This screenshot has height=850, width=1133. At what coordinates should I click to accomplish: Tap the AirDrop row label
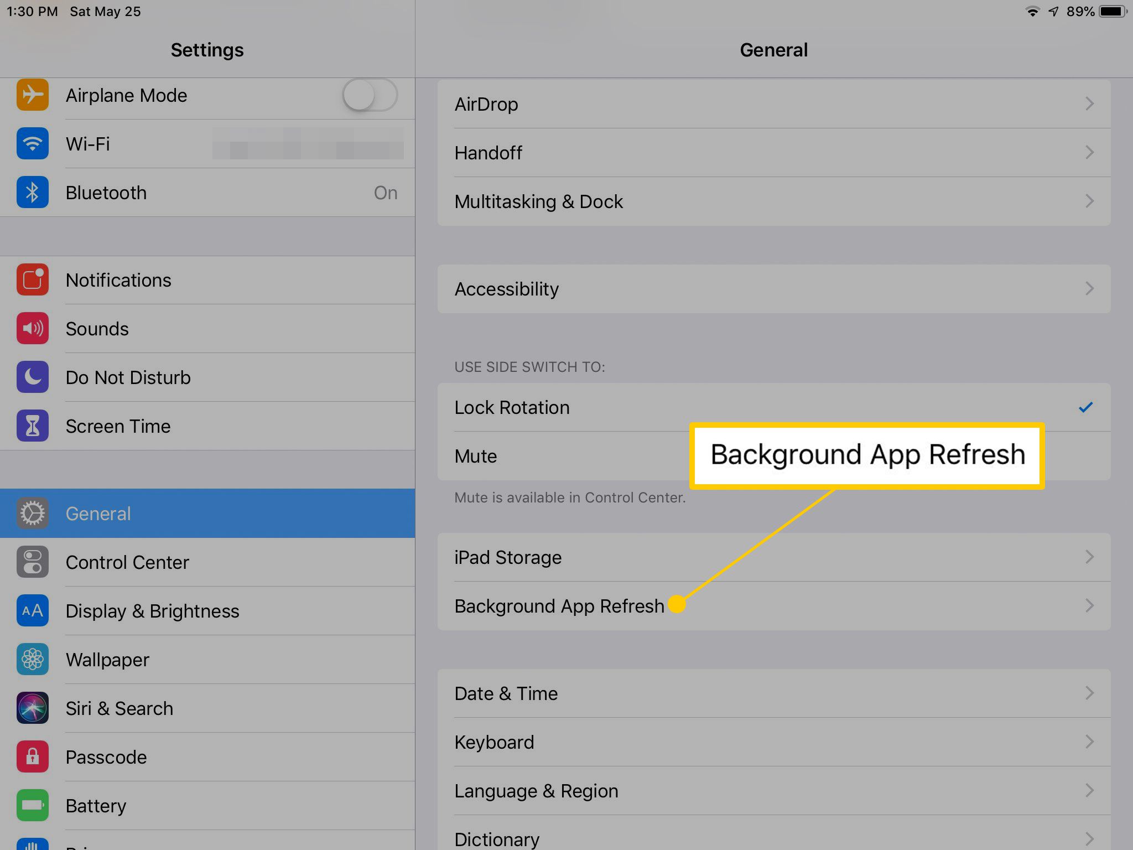coord(486,105)
